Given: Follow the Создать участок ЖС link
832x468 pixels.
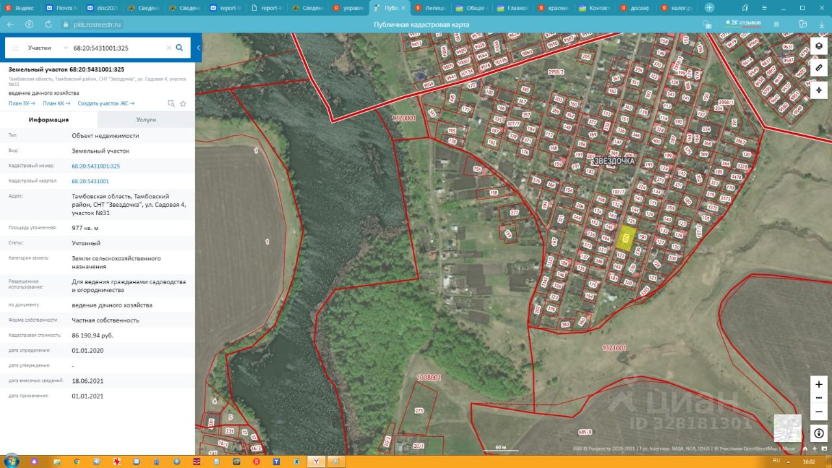Looking at the screenshot, I should (x=106, y=103).
